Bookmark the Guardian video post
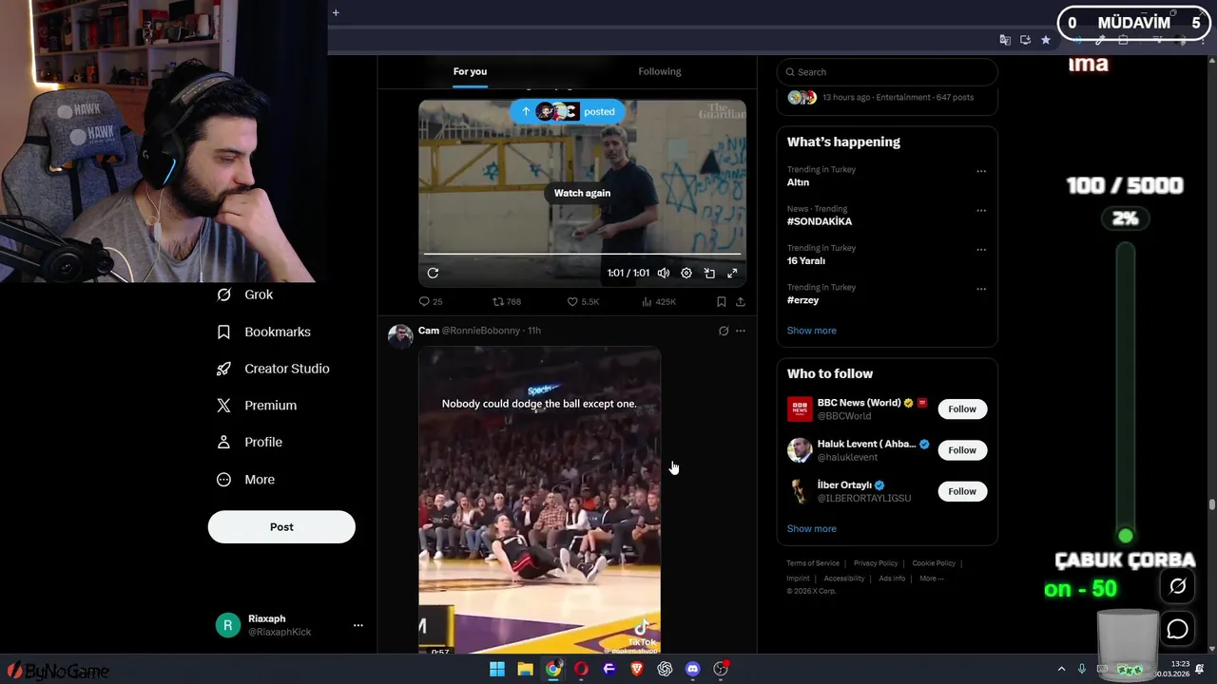 721,301
